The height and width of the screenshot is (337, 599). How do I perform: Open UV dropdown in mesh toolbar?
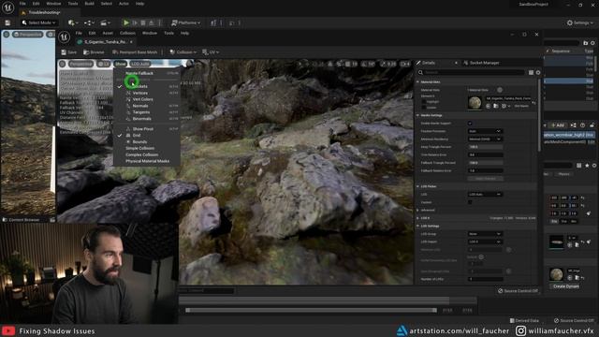tap(211, 52)
